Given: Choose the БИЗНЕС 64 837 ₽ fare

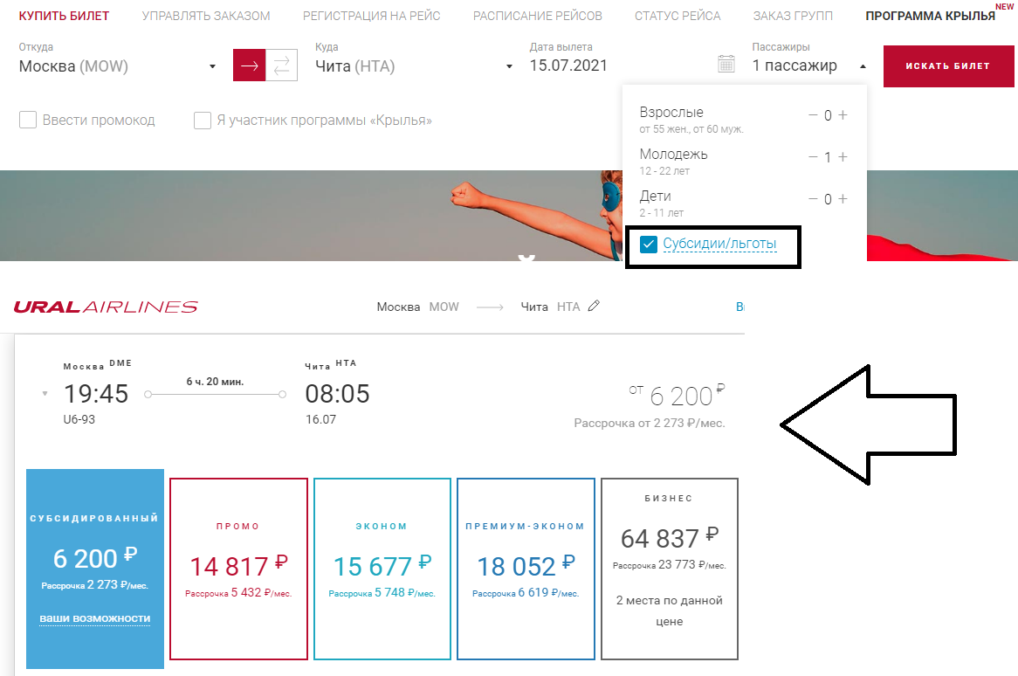Looking at the screenshot, I should (x=670, y=569).
